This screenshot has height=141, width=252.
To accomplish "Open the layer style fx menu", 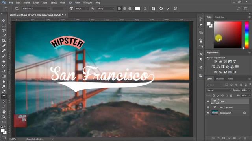I will pyautogui.click(x=219, y=138).
